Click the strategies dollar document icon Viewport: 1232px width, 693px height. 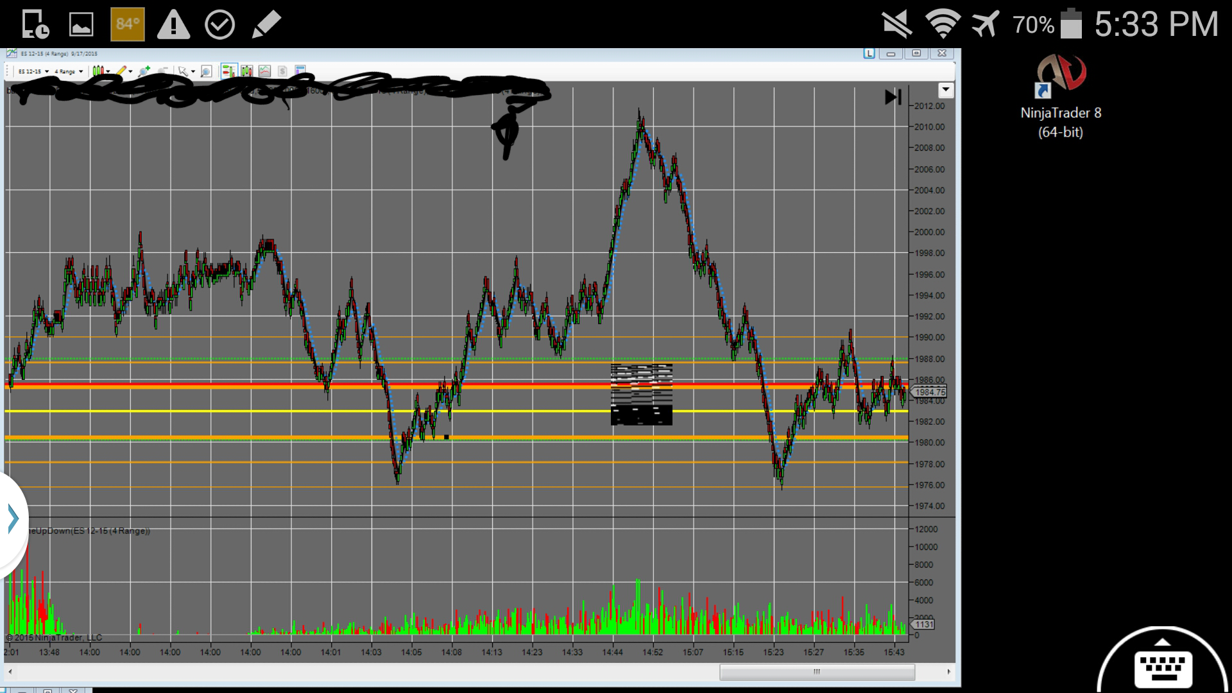[282, 71]
